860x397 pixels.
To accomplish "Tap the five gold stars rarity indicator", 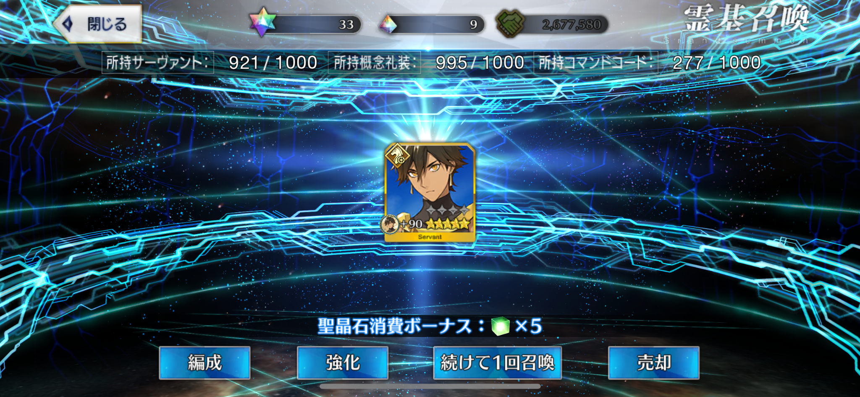I will tap(448, 224).
